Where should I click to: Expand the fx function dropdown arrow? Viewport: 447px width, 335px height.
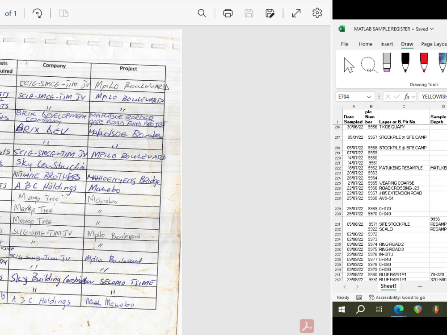(x=413, y=97)
